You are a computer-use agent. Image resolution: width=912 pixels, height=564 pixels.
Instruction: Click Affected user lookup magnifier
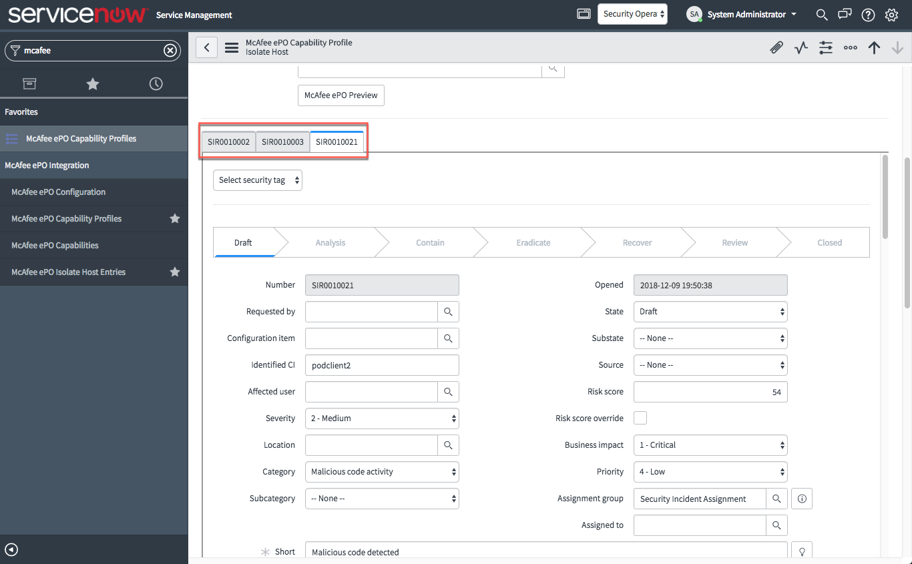coord(448,392)
